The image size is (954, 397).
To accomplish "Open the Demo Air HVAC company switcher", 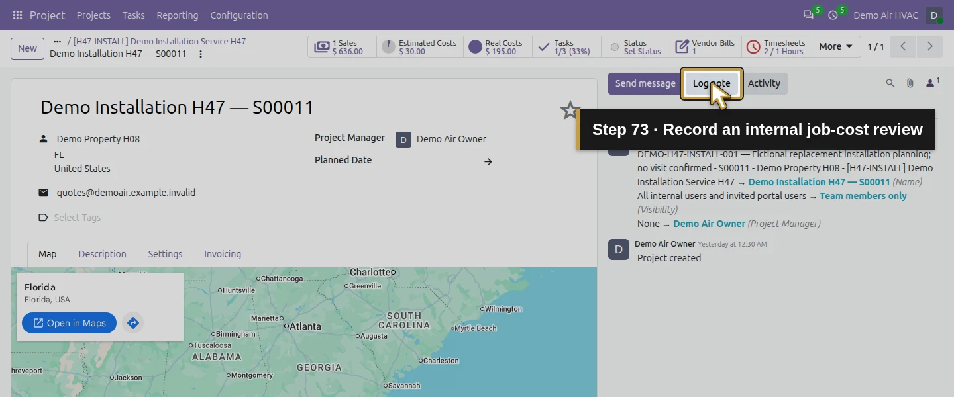I will 886,15.
